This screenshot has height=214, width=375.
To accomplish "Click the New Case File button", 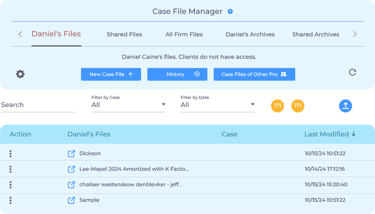I will click(x=111, y=74).
